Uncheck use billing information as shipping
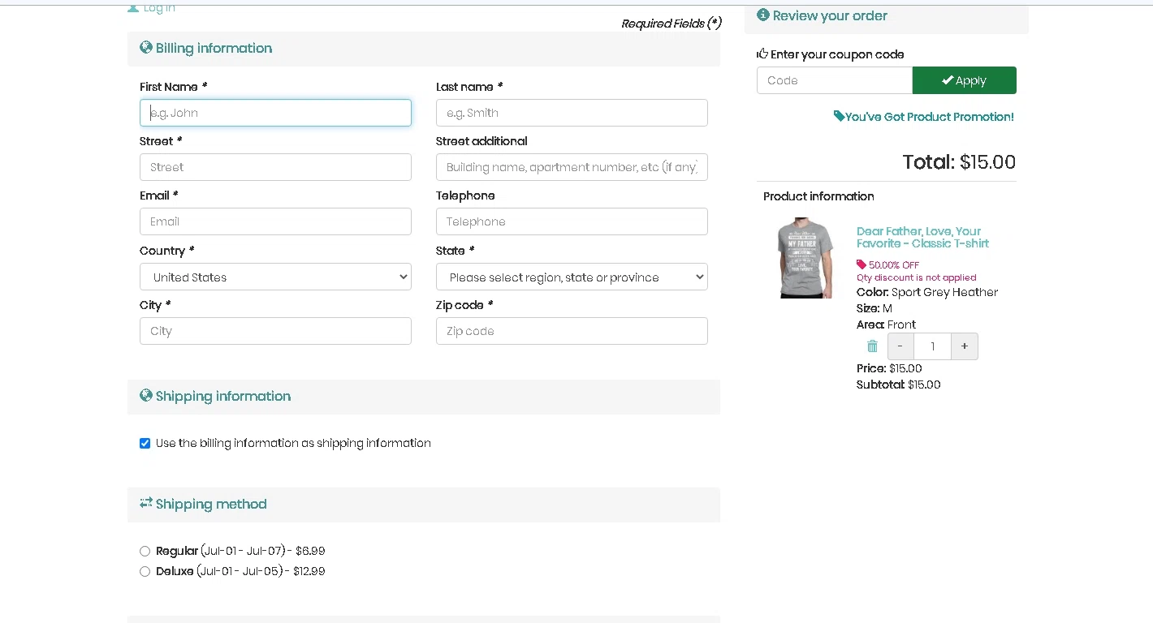Image resolution: width=1153 pixels, height=623 pixels. 145,443
